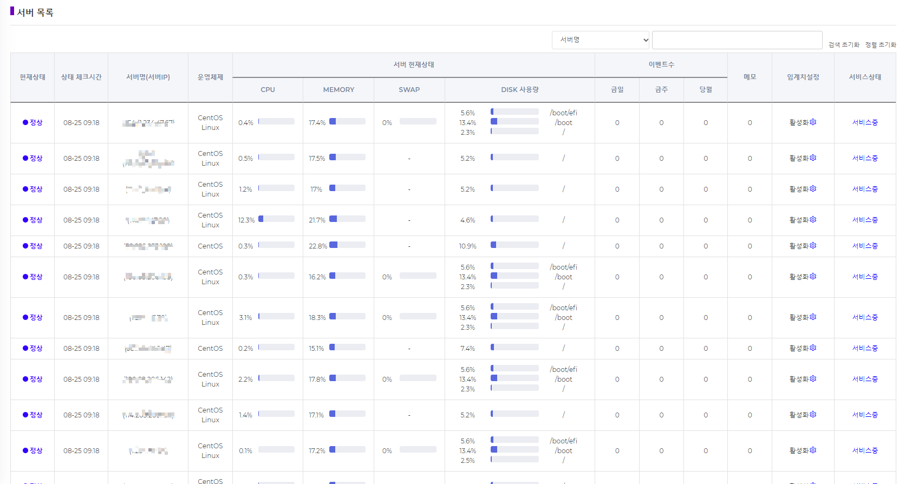Click /boot/efi path in the 18.3% memory row
Screen dimensions: 899x484
[x=563, y=308]
